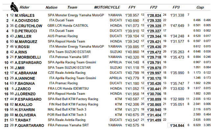Click the FP2 column header
The image size is (214, 129).
coord(153,7)
